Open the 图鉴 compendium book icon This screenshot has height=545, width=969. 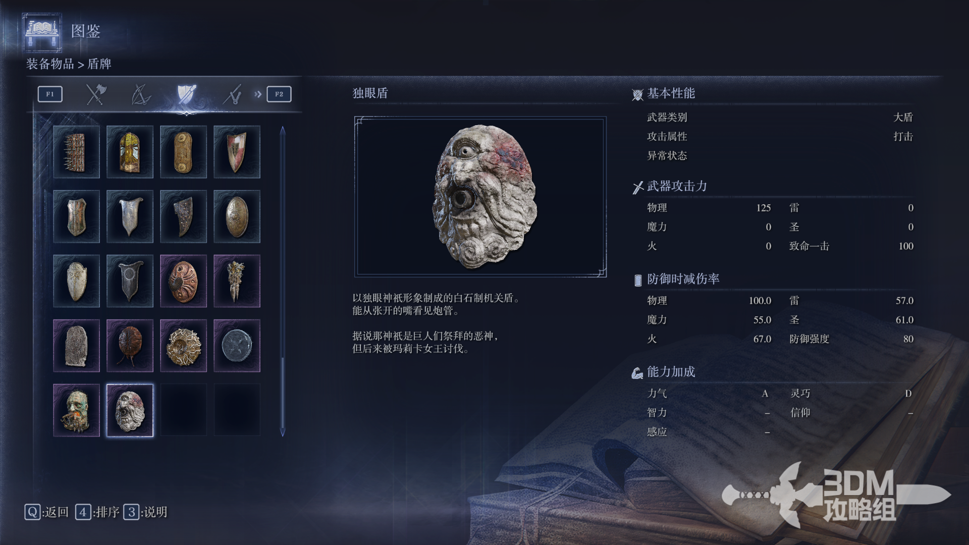click(42, 32)
